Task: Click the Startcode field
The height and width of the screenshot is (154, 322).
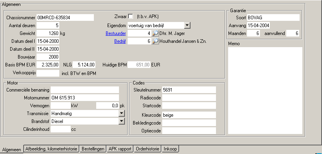Action: (x=189, y=106)
